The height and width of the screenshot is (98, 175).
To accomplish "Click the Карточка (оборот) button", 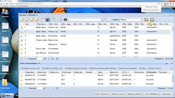I will 135,94.
